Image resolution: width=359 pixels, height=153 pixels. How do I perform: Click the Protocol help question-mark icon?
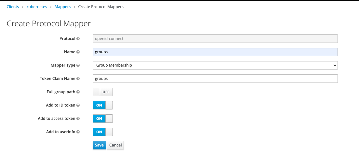pos(78,39)
